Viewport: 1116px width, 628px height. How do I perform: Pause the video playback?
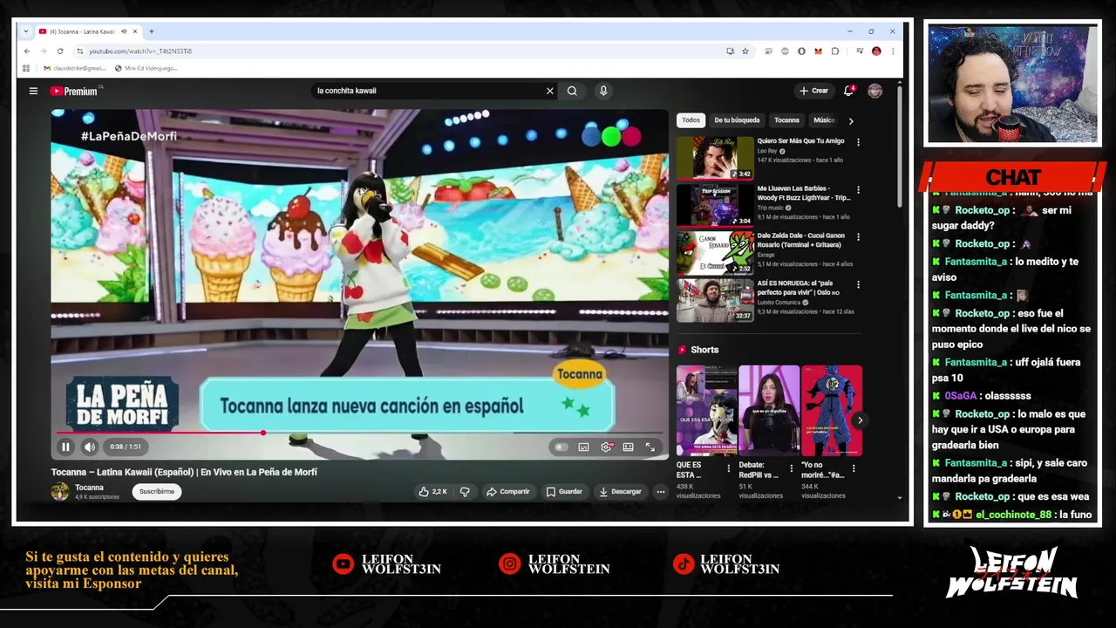tap(65, 447)
